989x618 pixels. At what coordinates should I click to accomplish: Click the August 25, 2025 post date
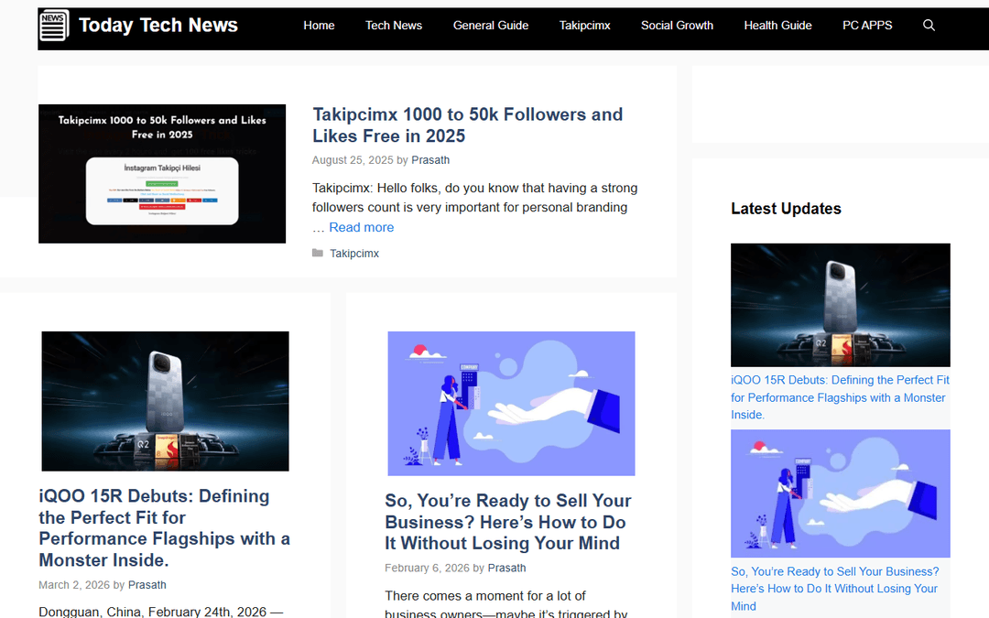point(353,160)
